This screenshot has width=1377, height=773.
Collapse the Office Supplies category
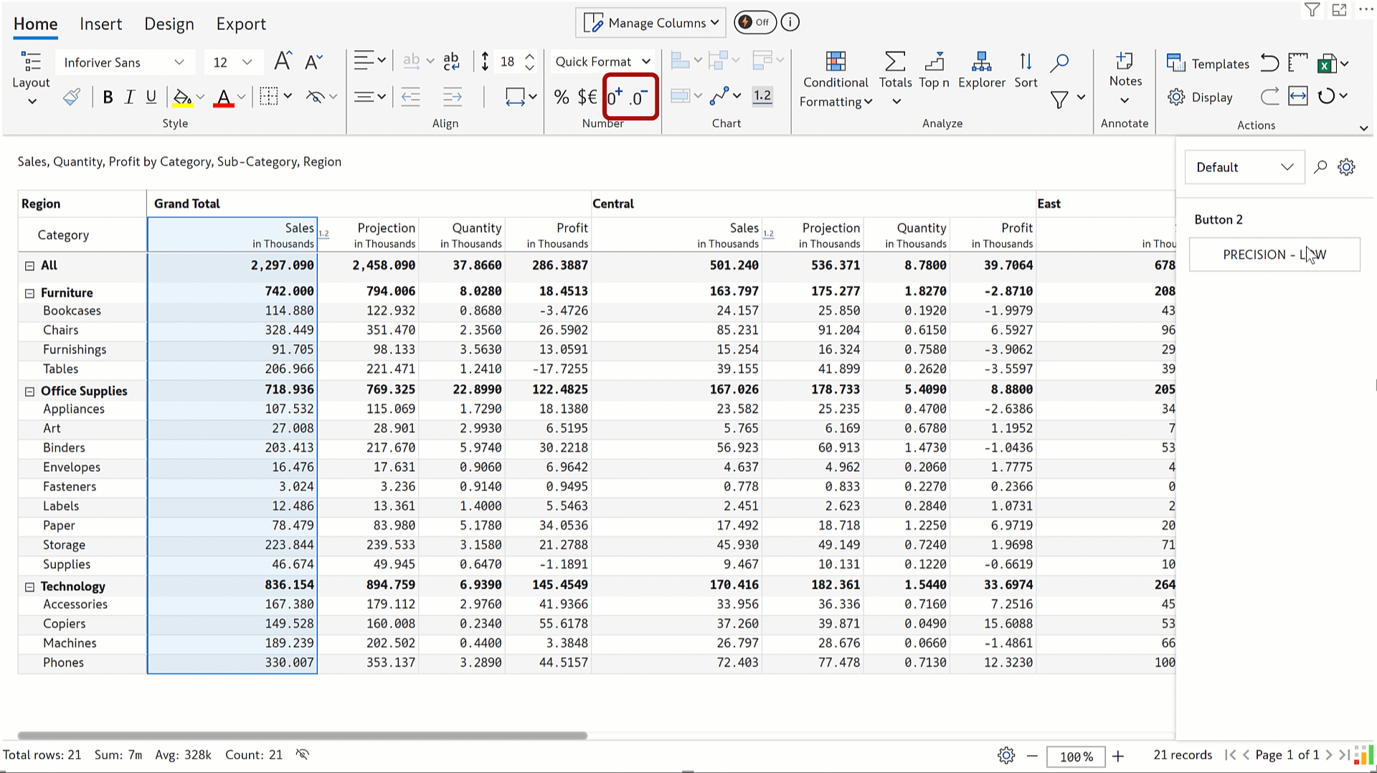(29, 391)
